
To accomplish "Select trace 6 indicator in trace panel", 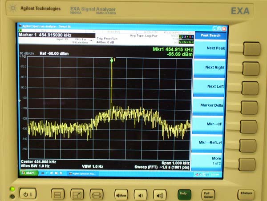I will (193, 36).
